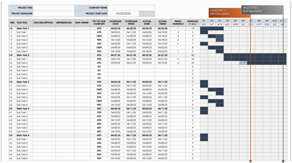Select actual finish 04/10/25 in row 1.1
The width and height of the screenshot is (292, 163).
point(163,32)
